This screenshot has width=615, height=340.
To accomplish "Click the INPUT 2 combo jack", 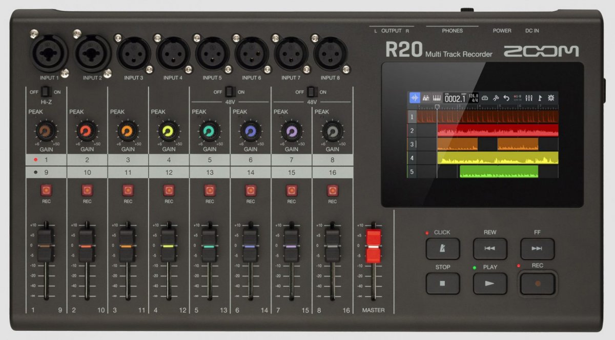I will coord(92,53).
